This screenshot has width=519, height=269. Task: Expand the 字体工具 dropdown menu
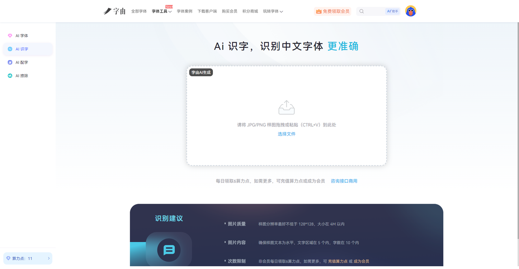pyautogui.click(x=161, y=11)
